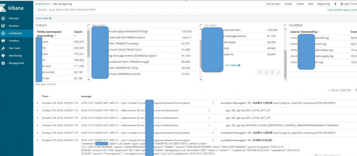
Task: Open Timelion icon in sidebar
Action: [3, 41]
